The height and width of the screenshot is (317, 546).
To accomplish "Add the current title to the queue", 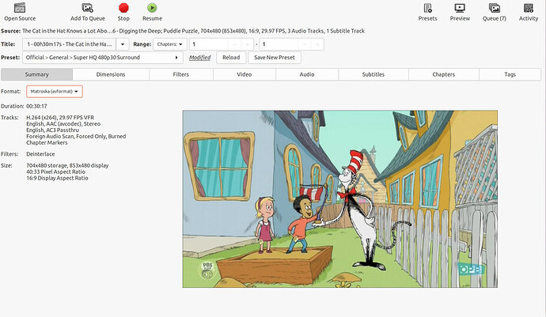I will click(x=87, y=12).
